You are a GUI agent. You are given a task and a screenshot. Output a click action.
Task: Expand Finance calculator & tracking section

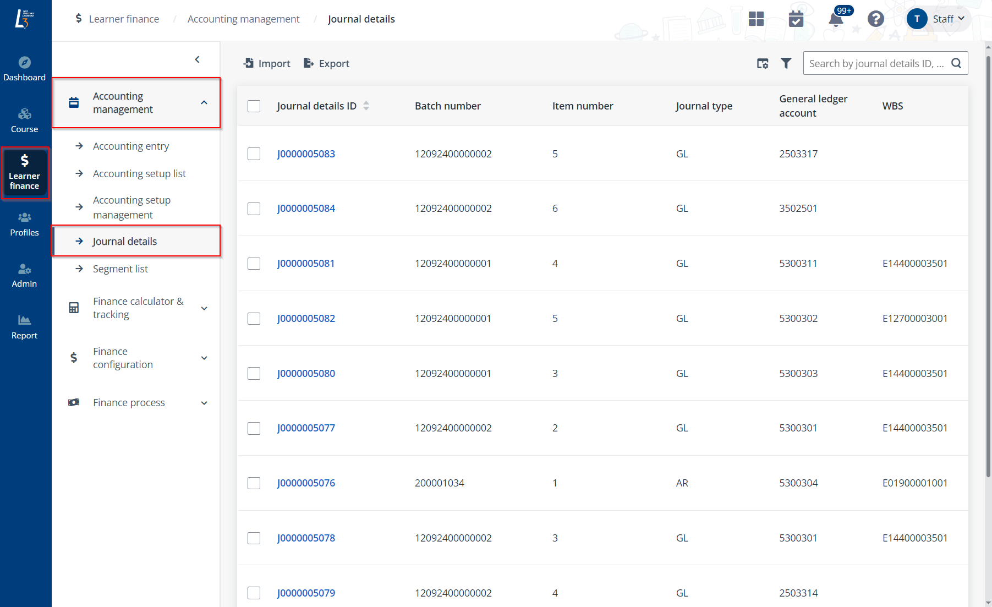click(138, 308)
